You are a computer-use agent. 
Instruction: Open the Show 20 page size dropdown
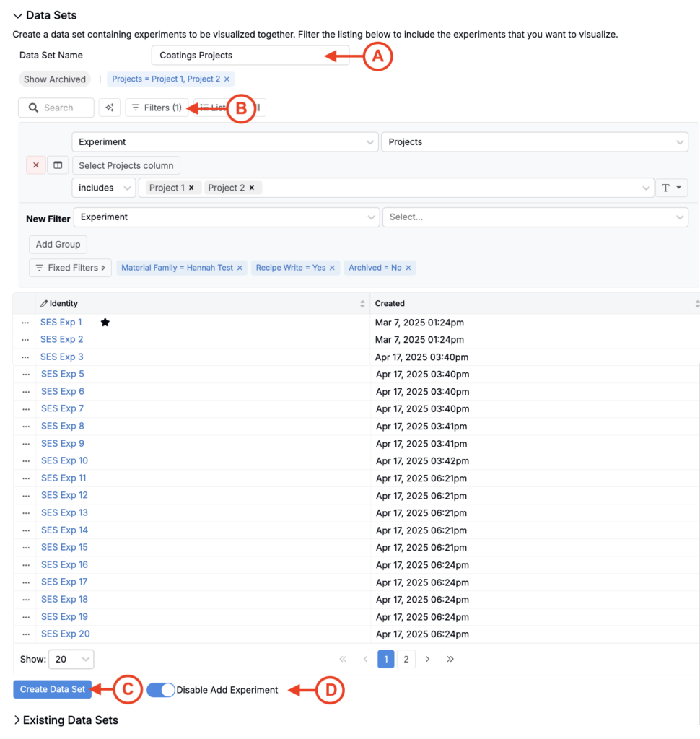(71, 659)
